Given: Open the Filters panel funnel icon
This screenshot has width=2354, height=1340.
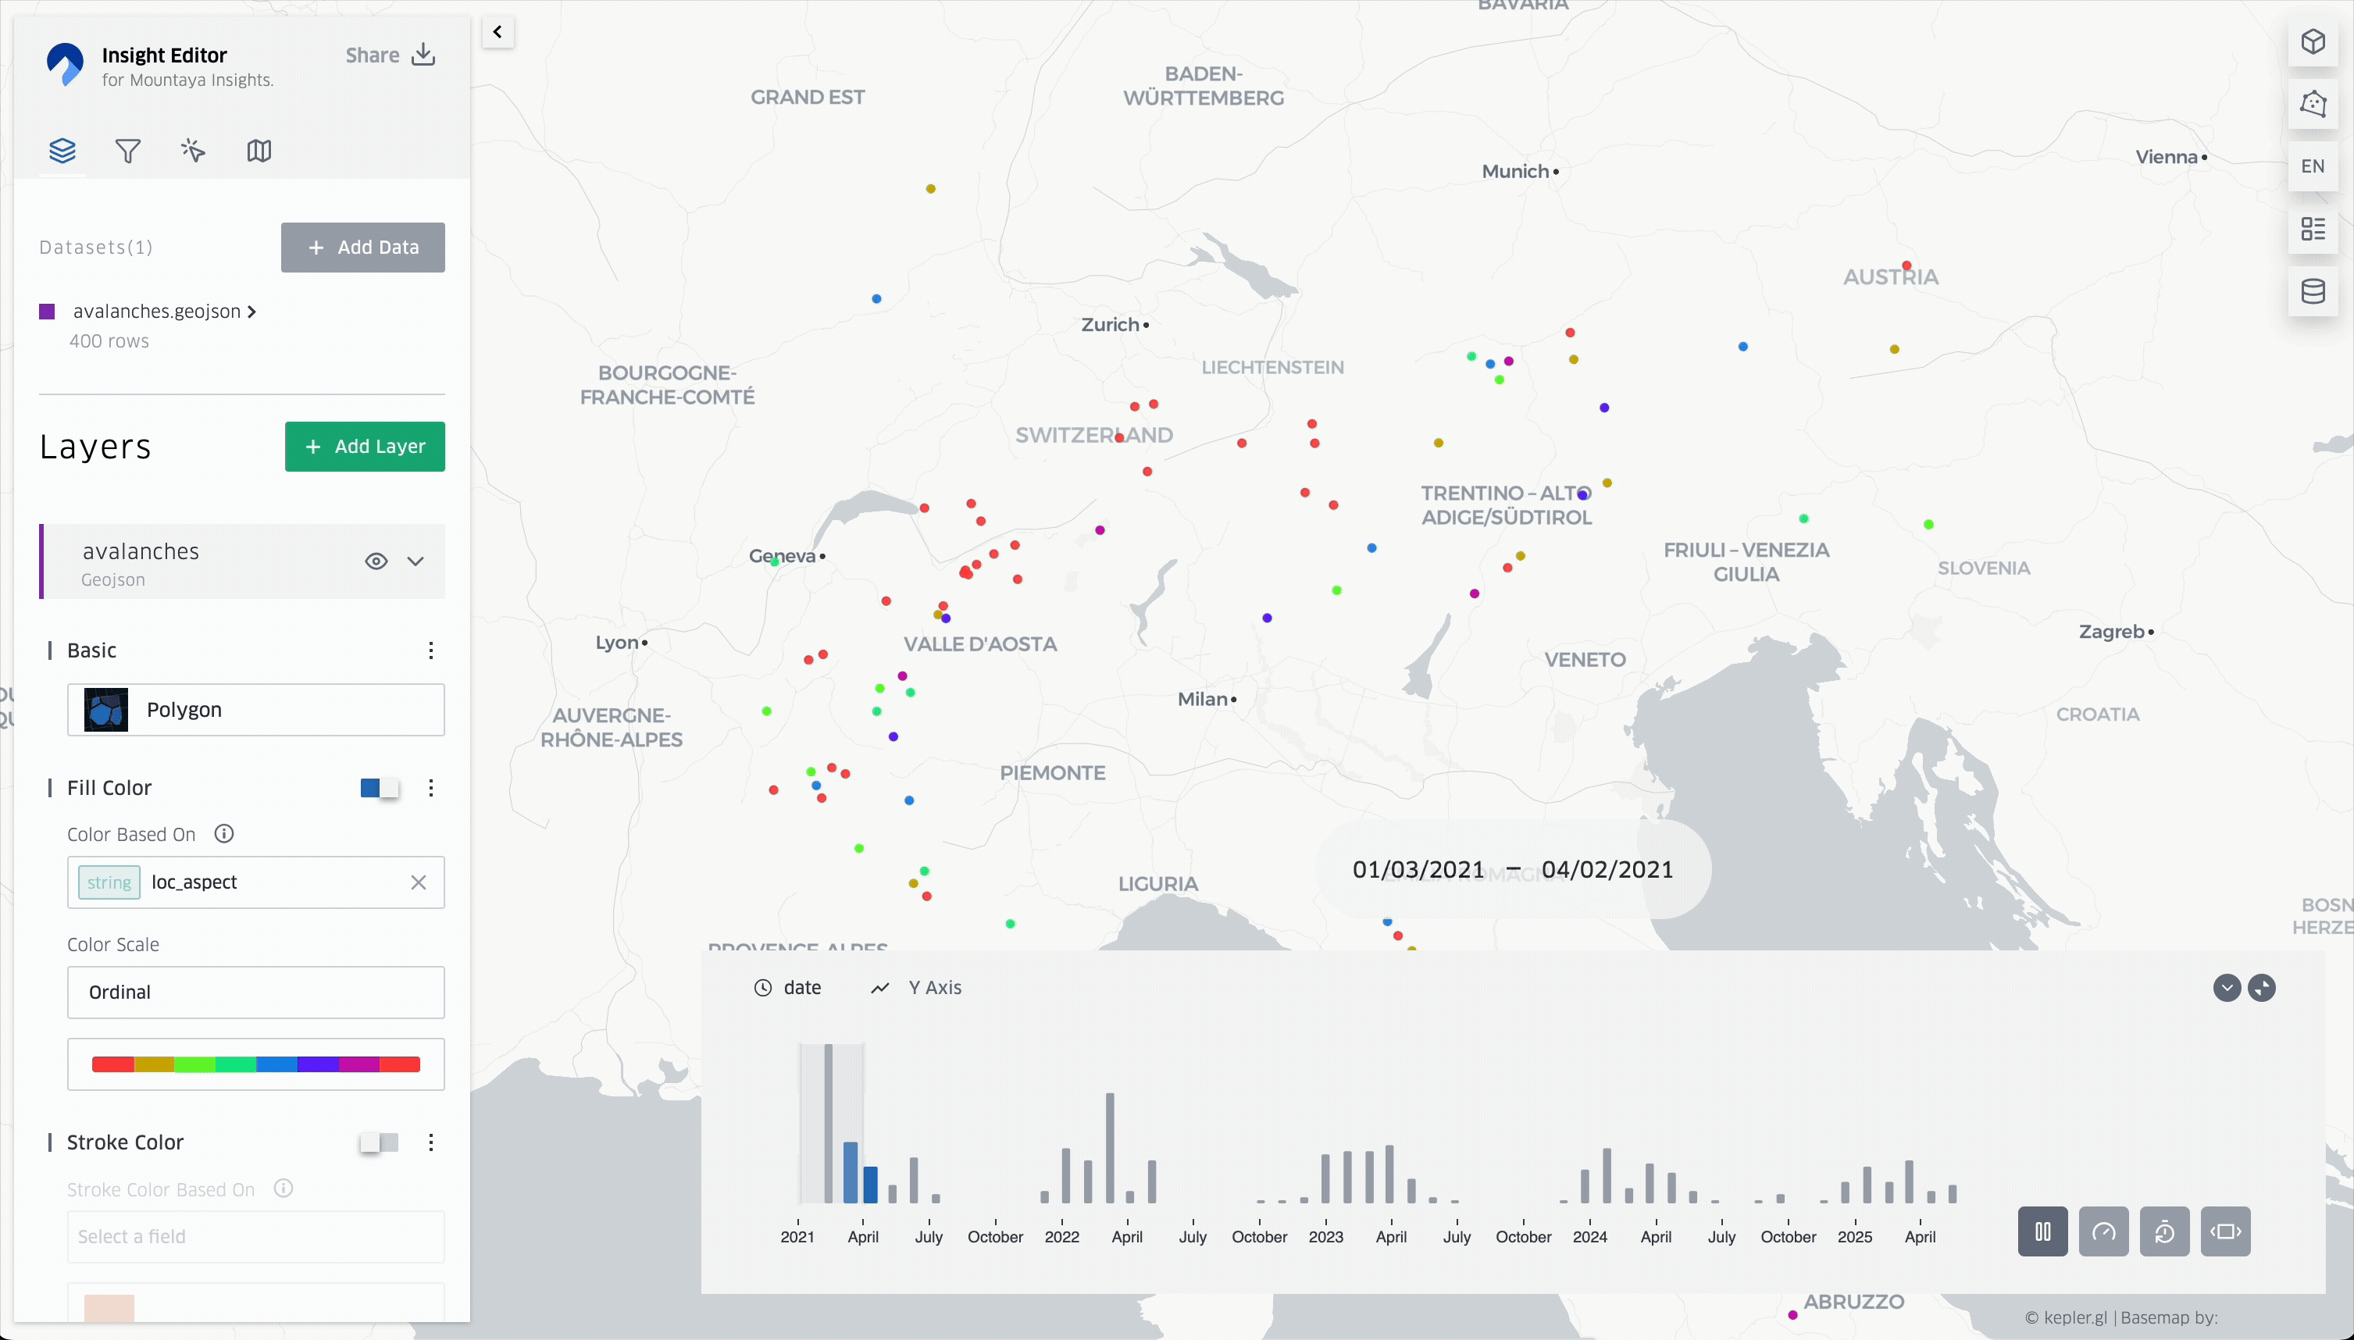Looking at the screenshot, I should coord(128,151).
